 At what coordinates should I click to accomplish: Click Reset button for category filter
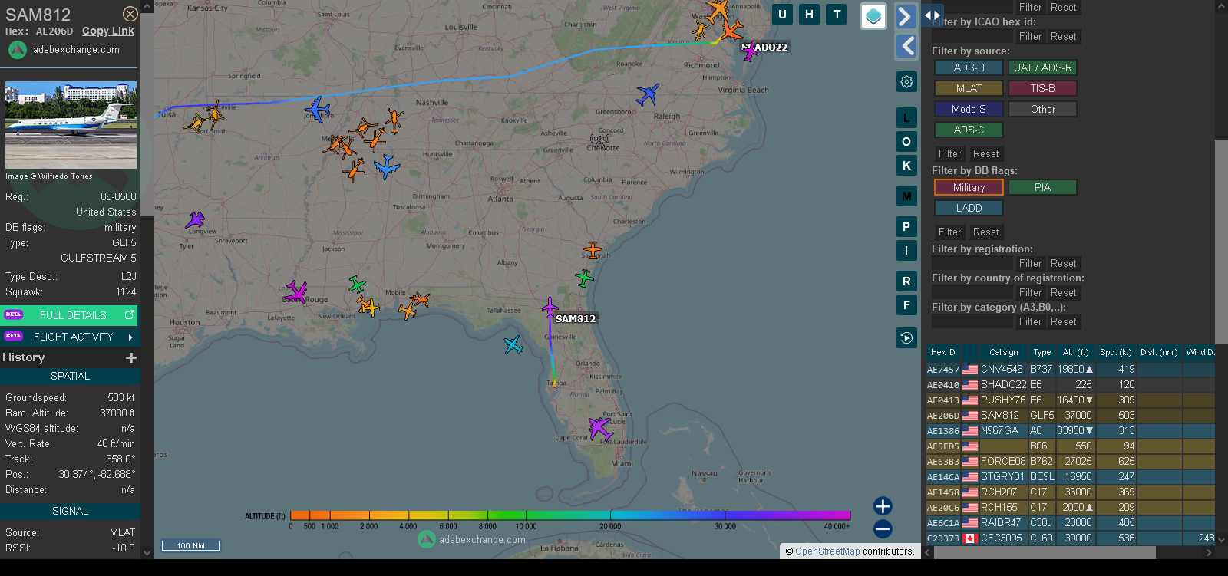pos(1063,321)
